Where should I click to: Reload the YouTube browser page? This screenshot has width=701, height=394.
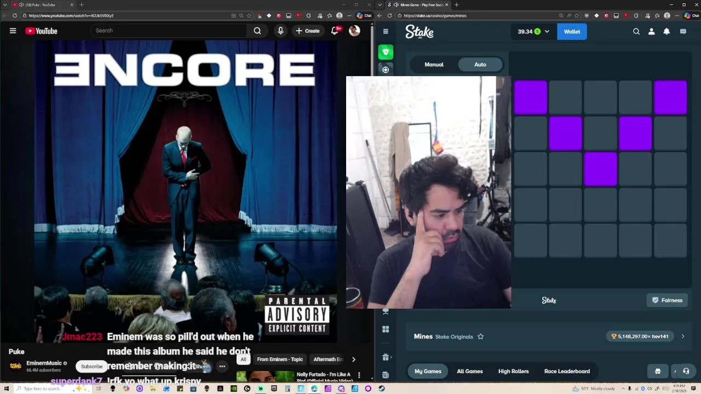[14, 15]
